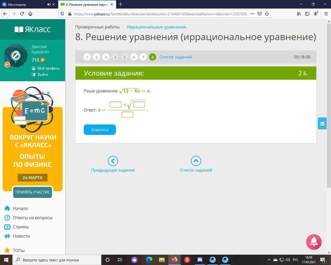
Task: Open Discord from the taskbar
Action: 200,260
